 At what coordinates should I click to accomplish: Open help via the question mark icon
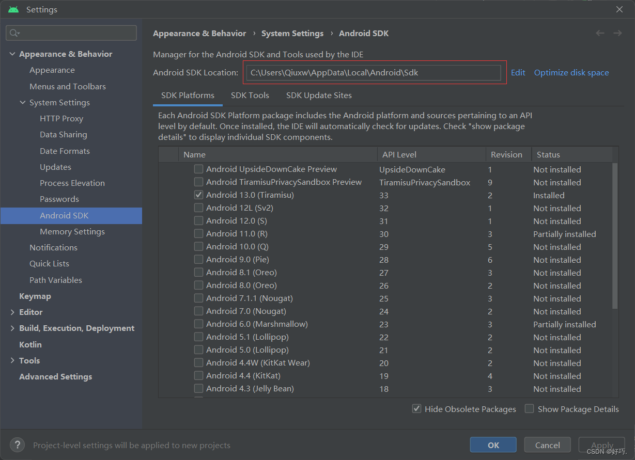tap(17, 445)
